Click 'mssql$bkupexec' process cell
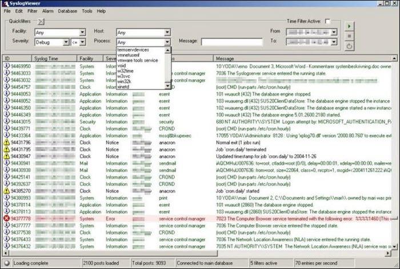 pos(175,136)
